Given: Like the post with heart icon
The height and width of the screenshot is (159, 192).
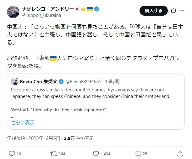Looking at the screenshot, I should point(96,154).
